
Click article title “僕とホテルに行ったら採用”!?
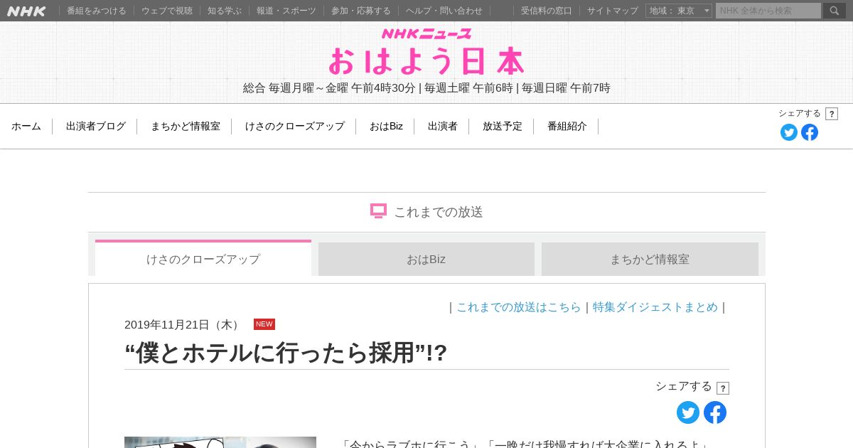[x=286, y=353]
